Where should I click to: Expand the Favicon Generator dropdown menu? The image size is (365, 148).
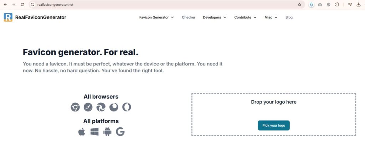[x=156, y=17]
